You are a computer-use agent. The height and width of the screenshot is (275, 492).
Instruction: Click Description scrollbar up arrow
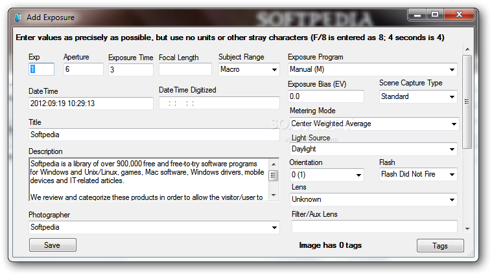coord(274,164)
